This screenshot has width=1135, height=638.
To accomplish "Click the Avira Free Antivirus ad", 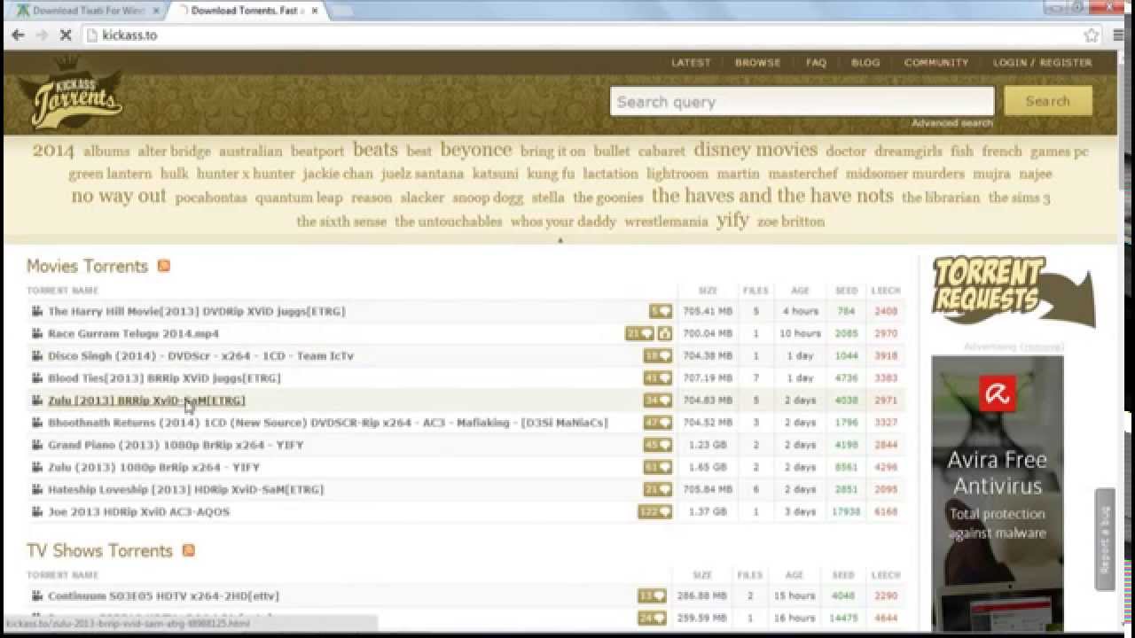I will (x=997, y=493).
